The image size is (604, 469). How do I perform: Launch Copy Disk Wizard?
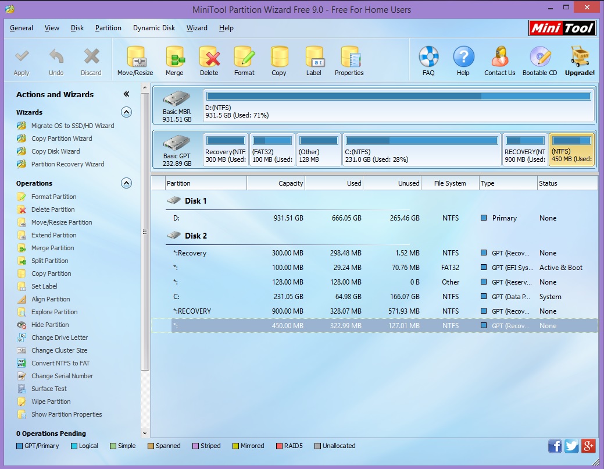click(x=48, y=151)
